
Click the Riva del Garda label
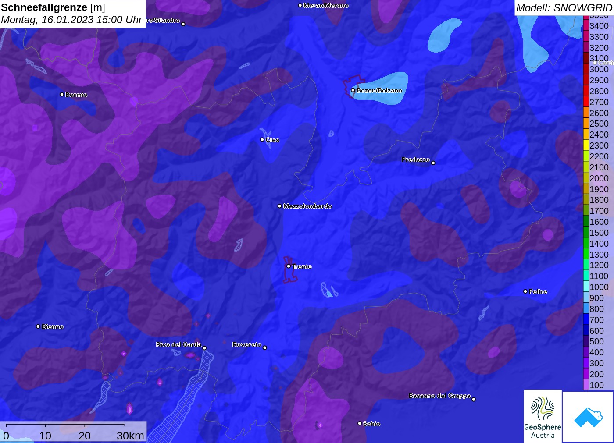pos(178,344)
